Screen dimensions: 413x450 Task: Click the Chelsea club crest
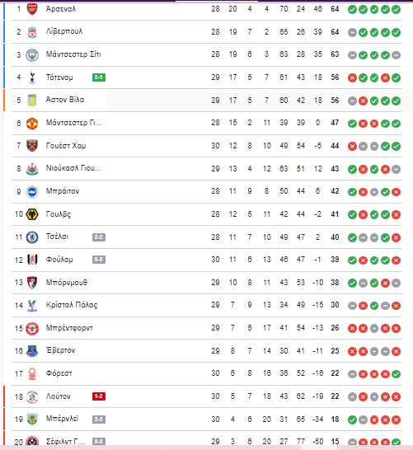(32, 237)
